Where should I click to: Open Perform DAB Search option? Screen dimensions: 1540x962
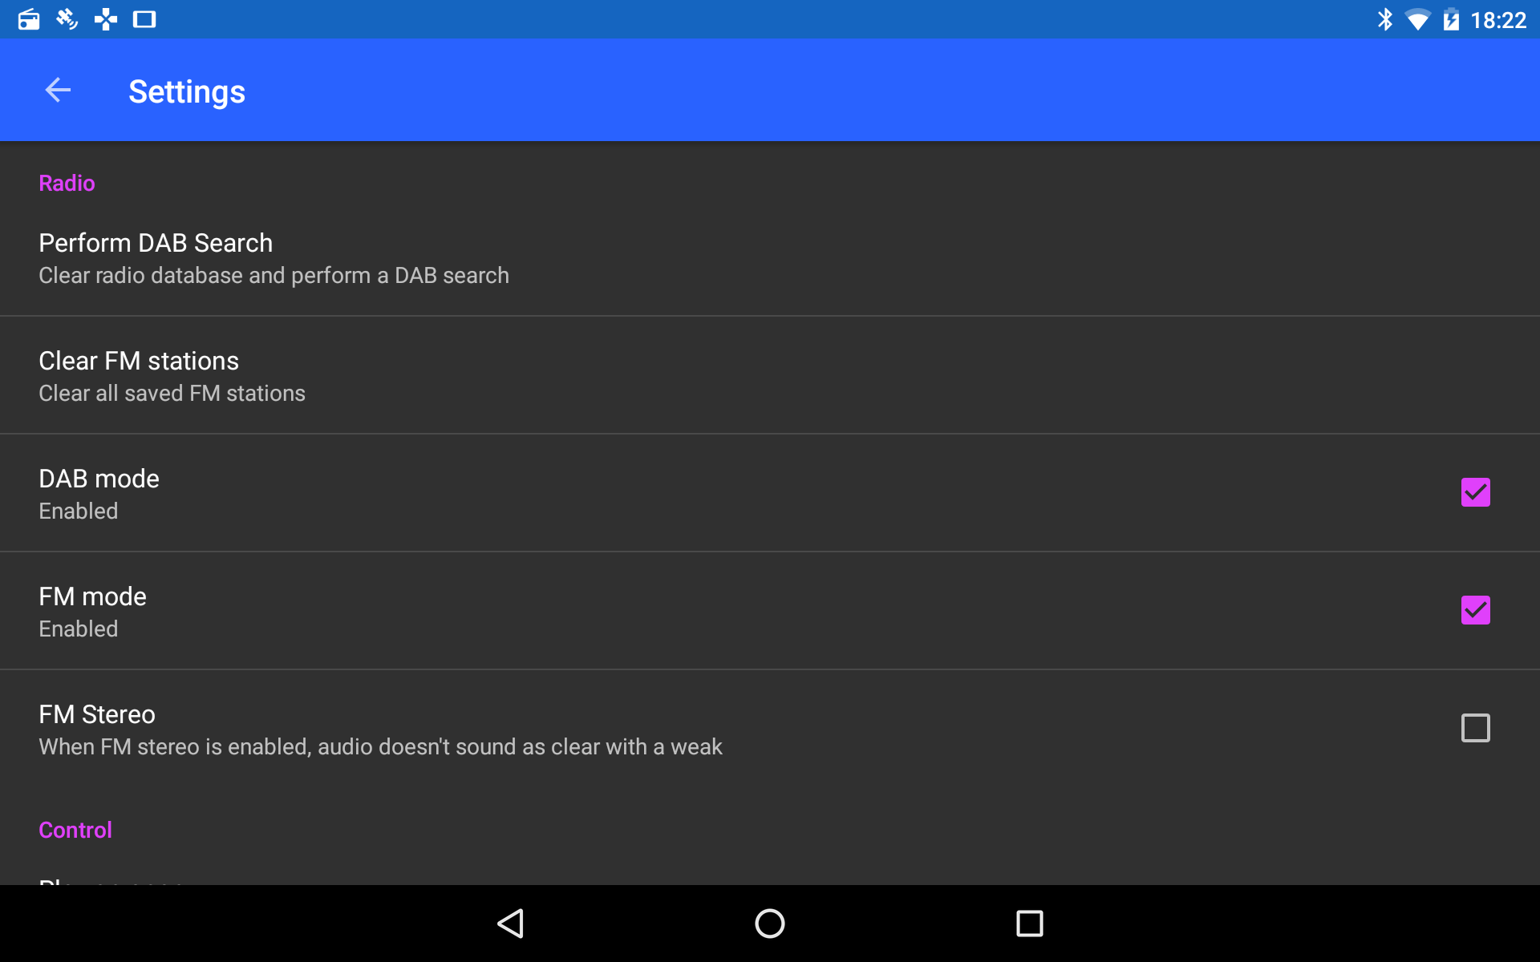pos(770,258)
